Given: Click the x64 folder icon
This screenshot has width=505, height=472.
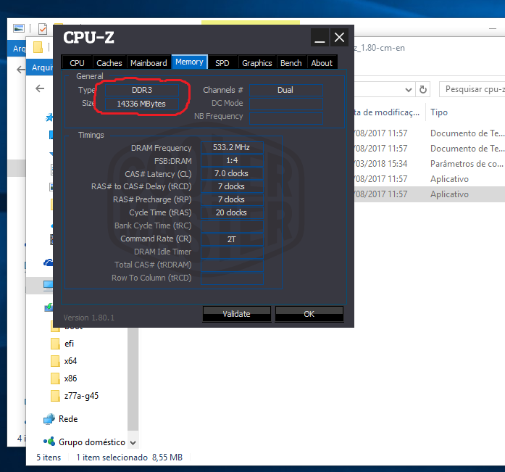Looking at the screenshot, I should [x=55, y=361].
